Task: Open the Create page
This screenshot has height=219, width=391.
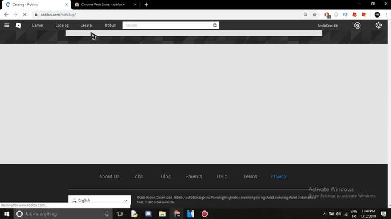Action: pyautogui.click(x=86, y=26)
